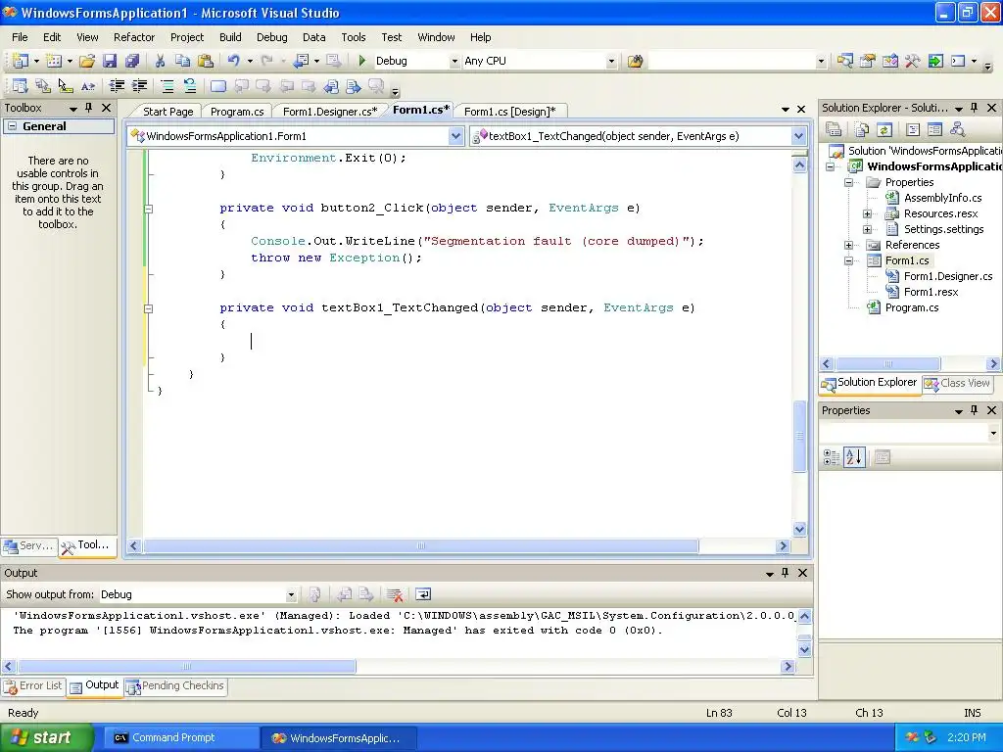This screenshot has width=1003, height=752.
Task: Click the Find combo box input field
Action: (x=732, y=61)
